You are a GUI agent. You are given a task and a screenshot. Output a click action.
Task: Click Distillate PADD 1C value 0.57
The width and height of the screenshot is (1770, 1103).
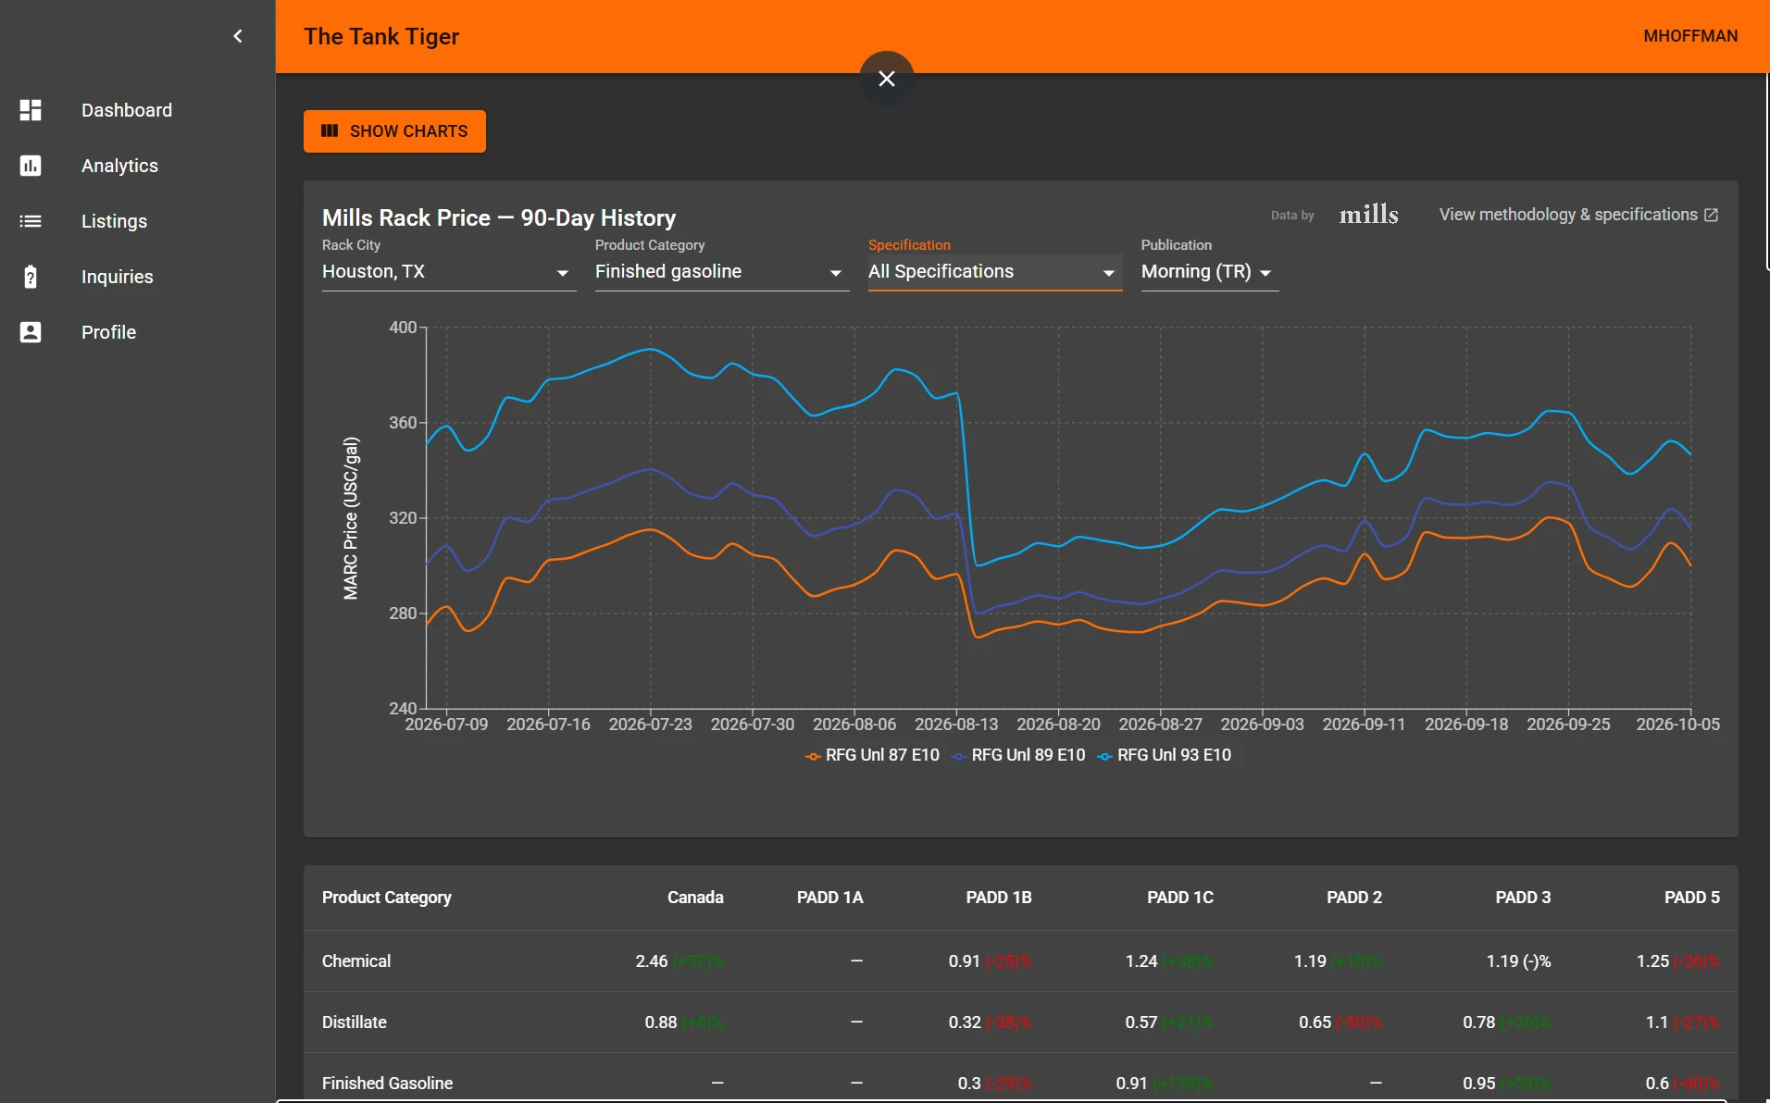pos(1141,1022)
